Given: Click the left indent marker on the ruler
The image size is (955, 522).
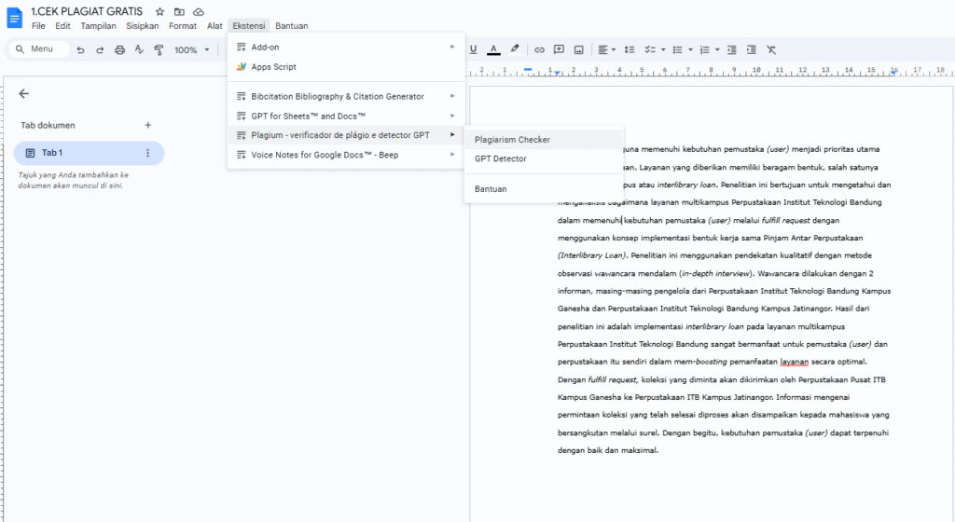Looking at the screenshot, I should (557, 73).
